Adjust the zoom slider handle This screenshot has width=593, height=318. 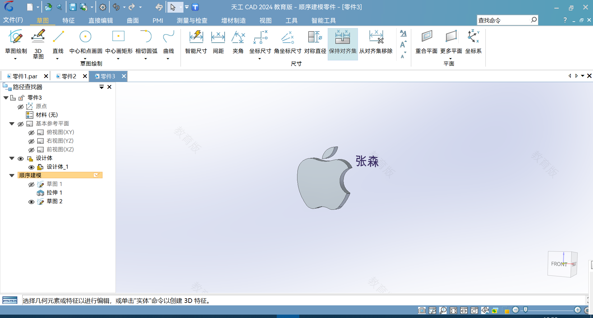point(525,310)
